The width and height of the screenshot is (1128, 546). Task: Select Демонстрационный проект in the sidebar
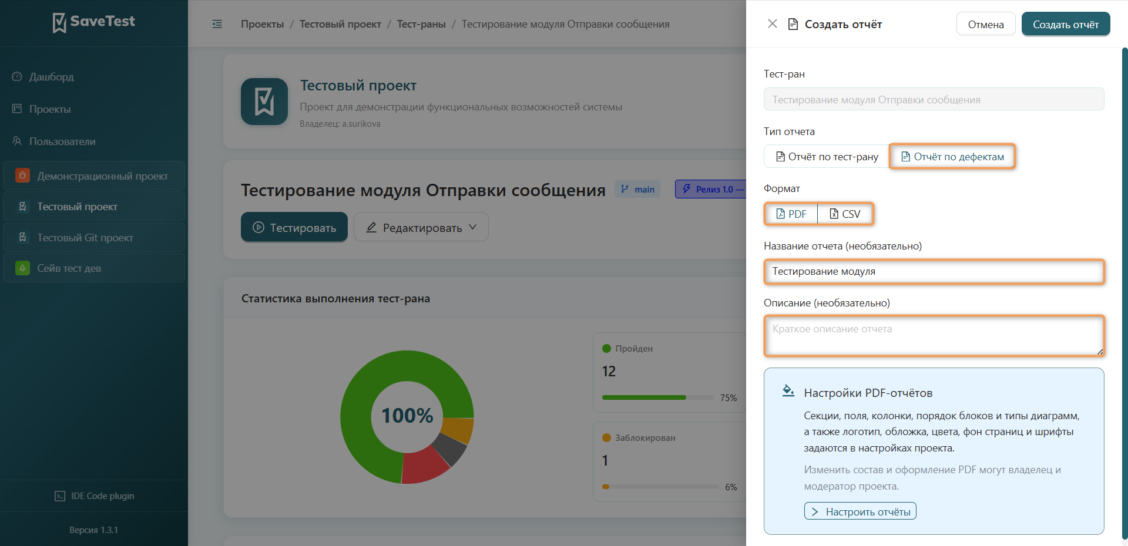pos(94,176)
